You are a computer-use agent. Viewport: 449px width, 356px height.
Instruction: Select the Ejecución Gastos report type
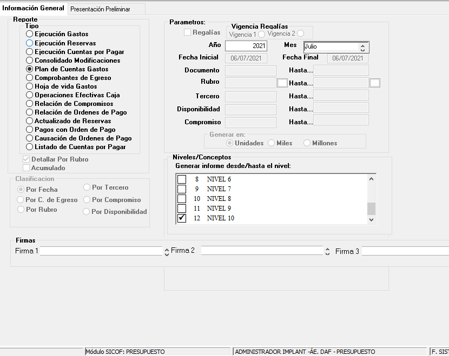(30, 35)
